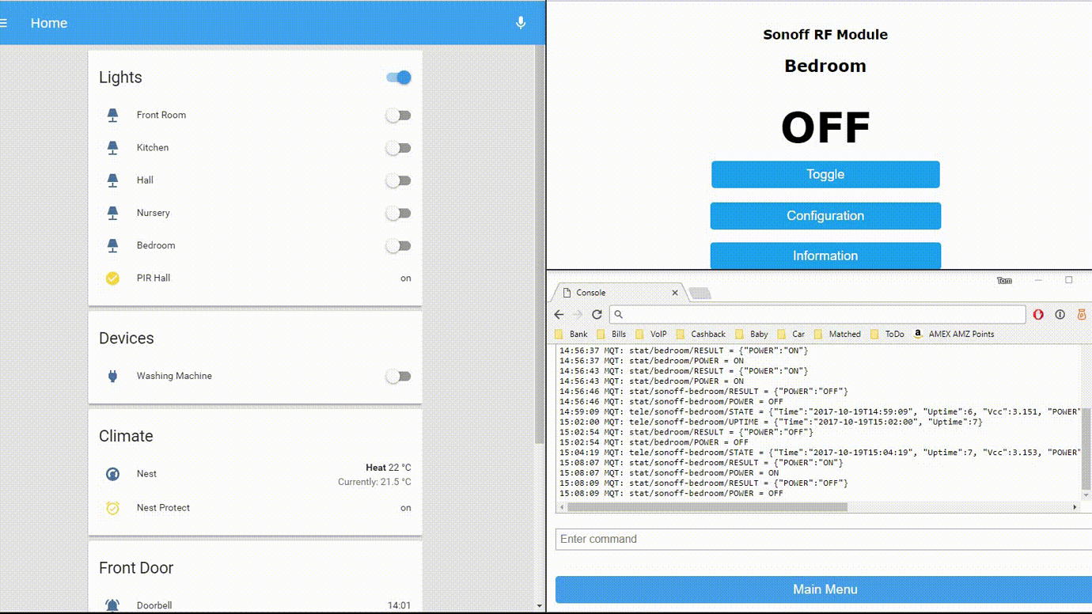Return to the Sonoff Main Menu
The image size is (1092, 614).
pyautogui.click(x=824, y=589)
